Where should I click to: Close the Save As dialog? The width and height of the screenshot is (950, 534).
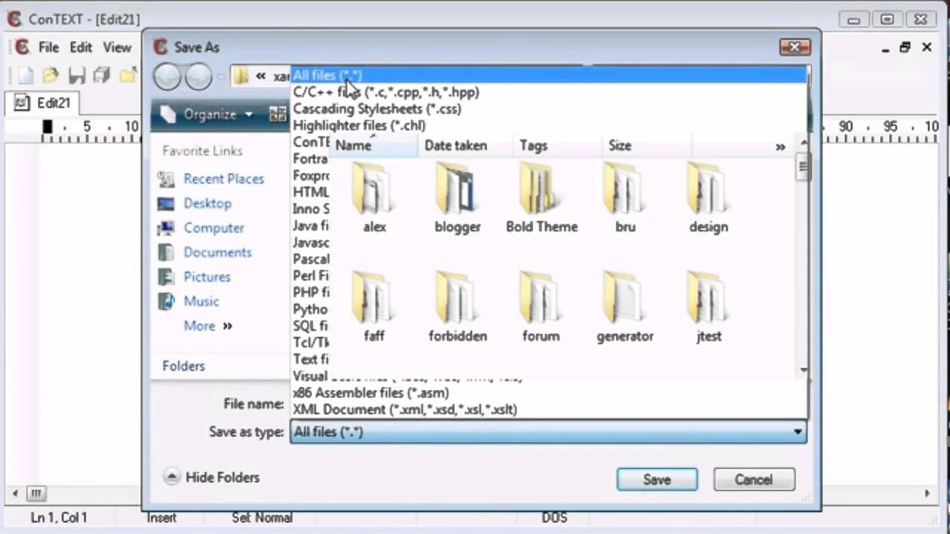click(795, 47)
